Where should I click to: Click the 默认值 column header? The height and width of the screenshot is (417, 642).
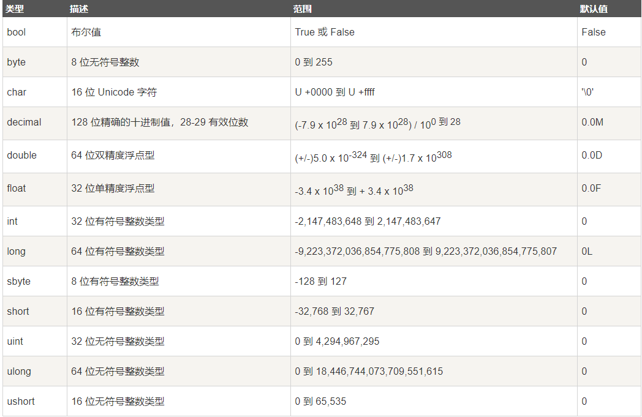[593, 9]
